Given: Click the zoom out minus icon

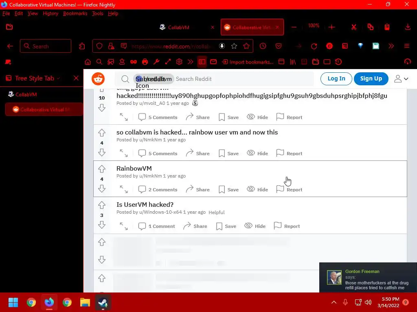Looking at the screenshot, I should click(x=294, y=27).
